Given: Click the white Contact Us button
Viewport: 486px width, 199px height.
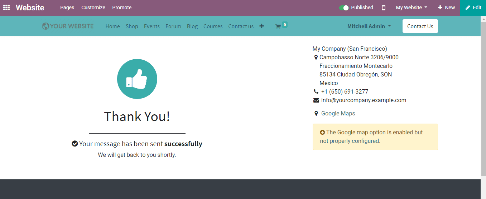Looking at the screenshot, I should (420, 26).
